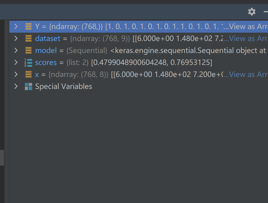Image resolution: width=268 pixels, height=203 pixels.
Task: Select the scores variable name
Action: click(x=46, y=62)
